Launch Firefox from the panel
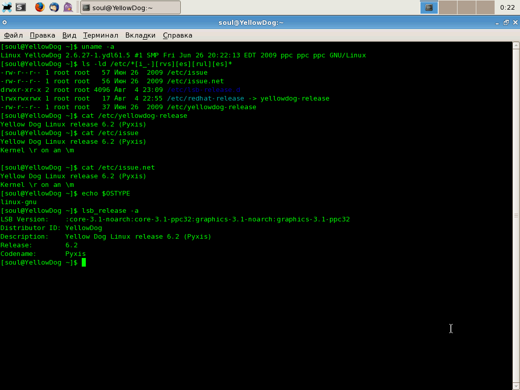Viewport: 520px width, 390px height. click(40, 7)
